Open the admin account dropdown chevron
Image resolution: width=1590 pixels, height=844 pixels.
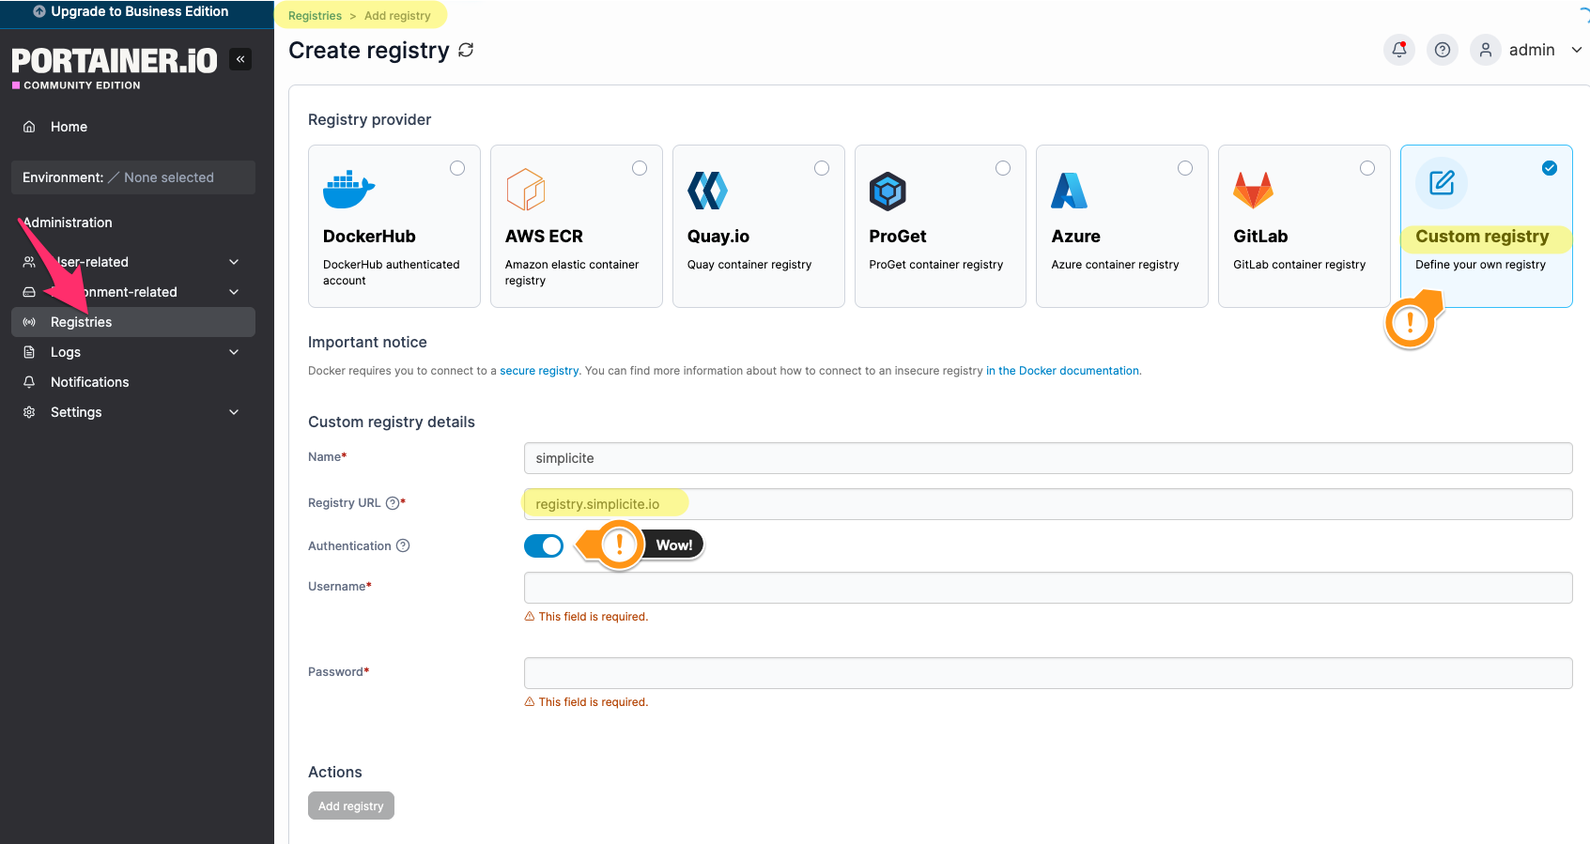point(1576,50)
